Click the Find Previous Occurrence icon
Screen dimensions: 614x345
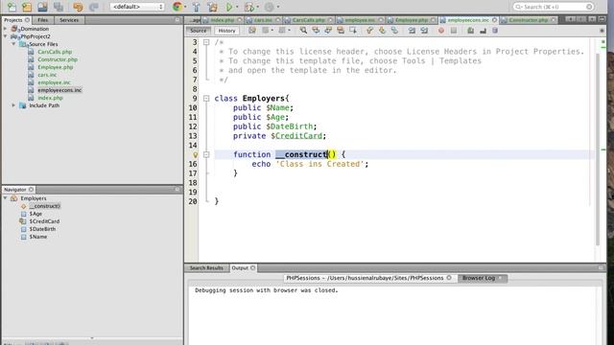pyautogui.click(x=316, y=31)
